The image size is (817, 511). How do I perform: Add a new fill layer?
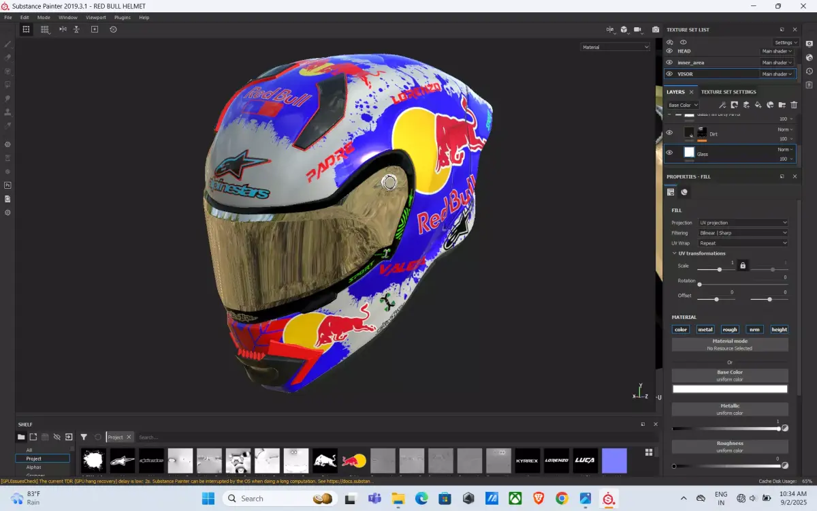tap(758, 105)
